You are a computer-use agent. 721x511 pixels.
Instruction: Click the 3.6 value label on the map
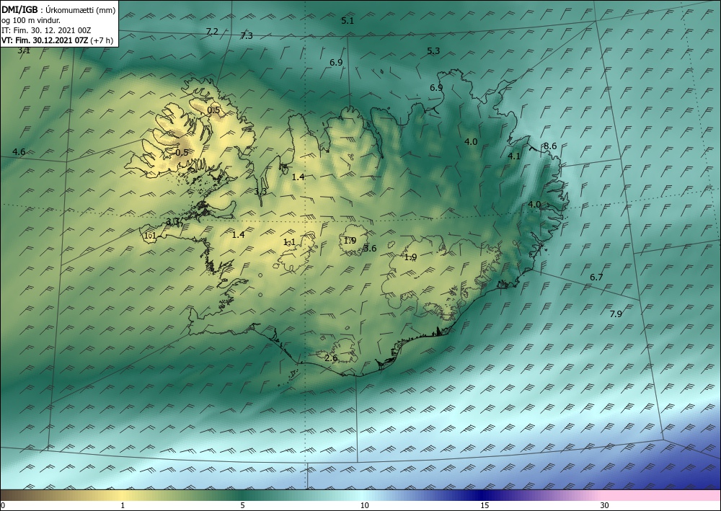[370, 249]
